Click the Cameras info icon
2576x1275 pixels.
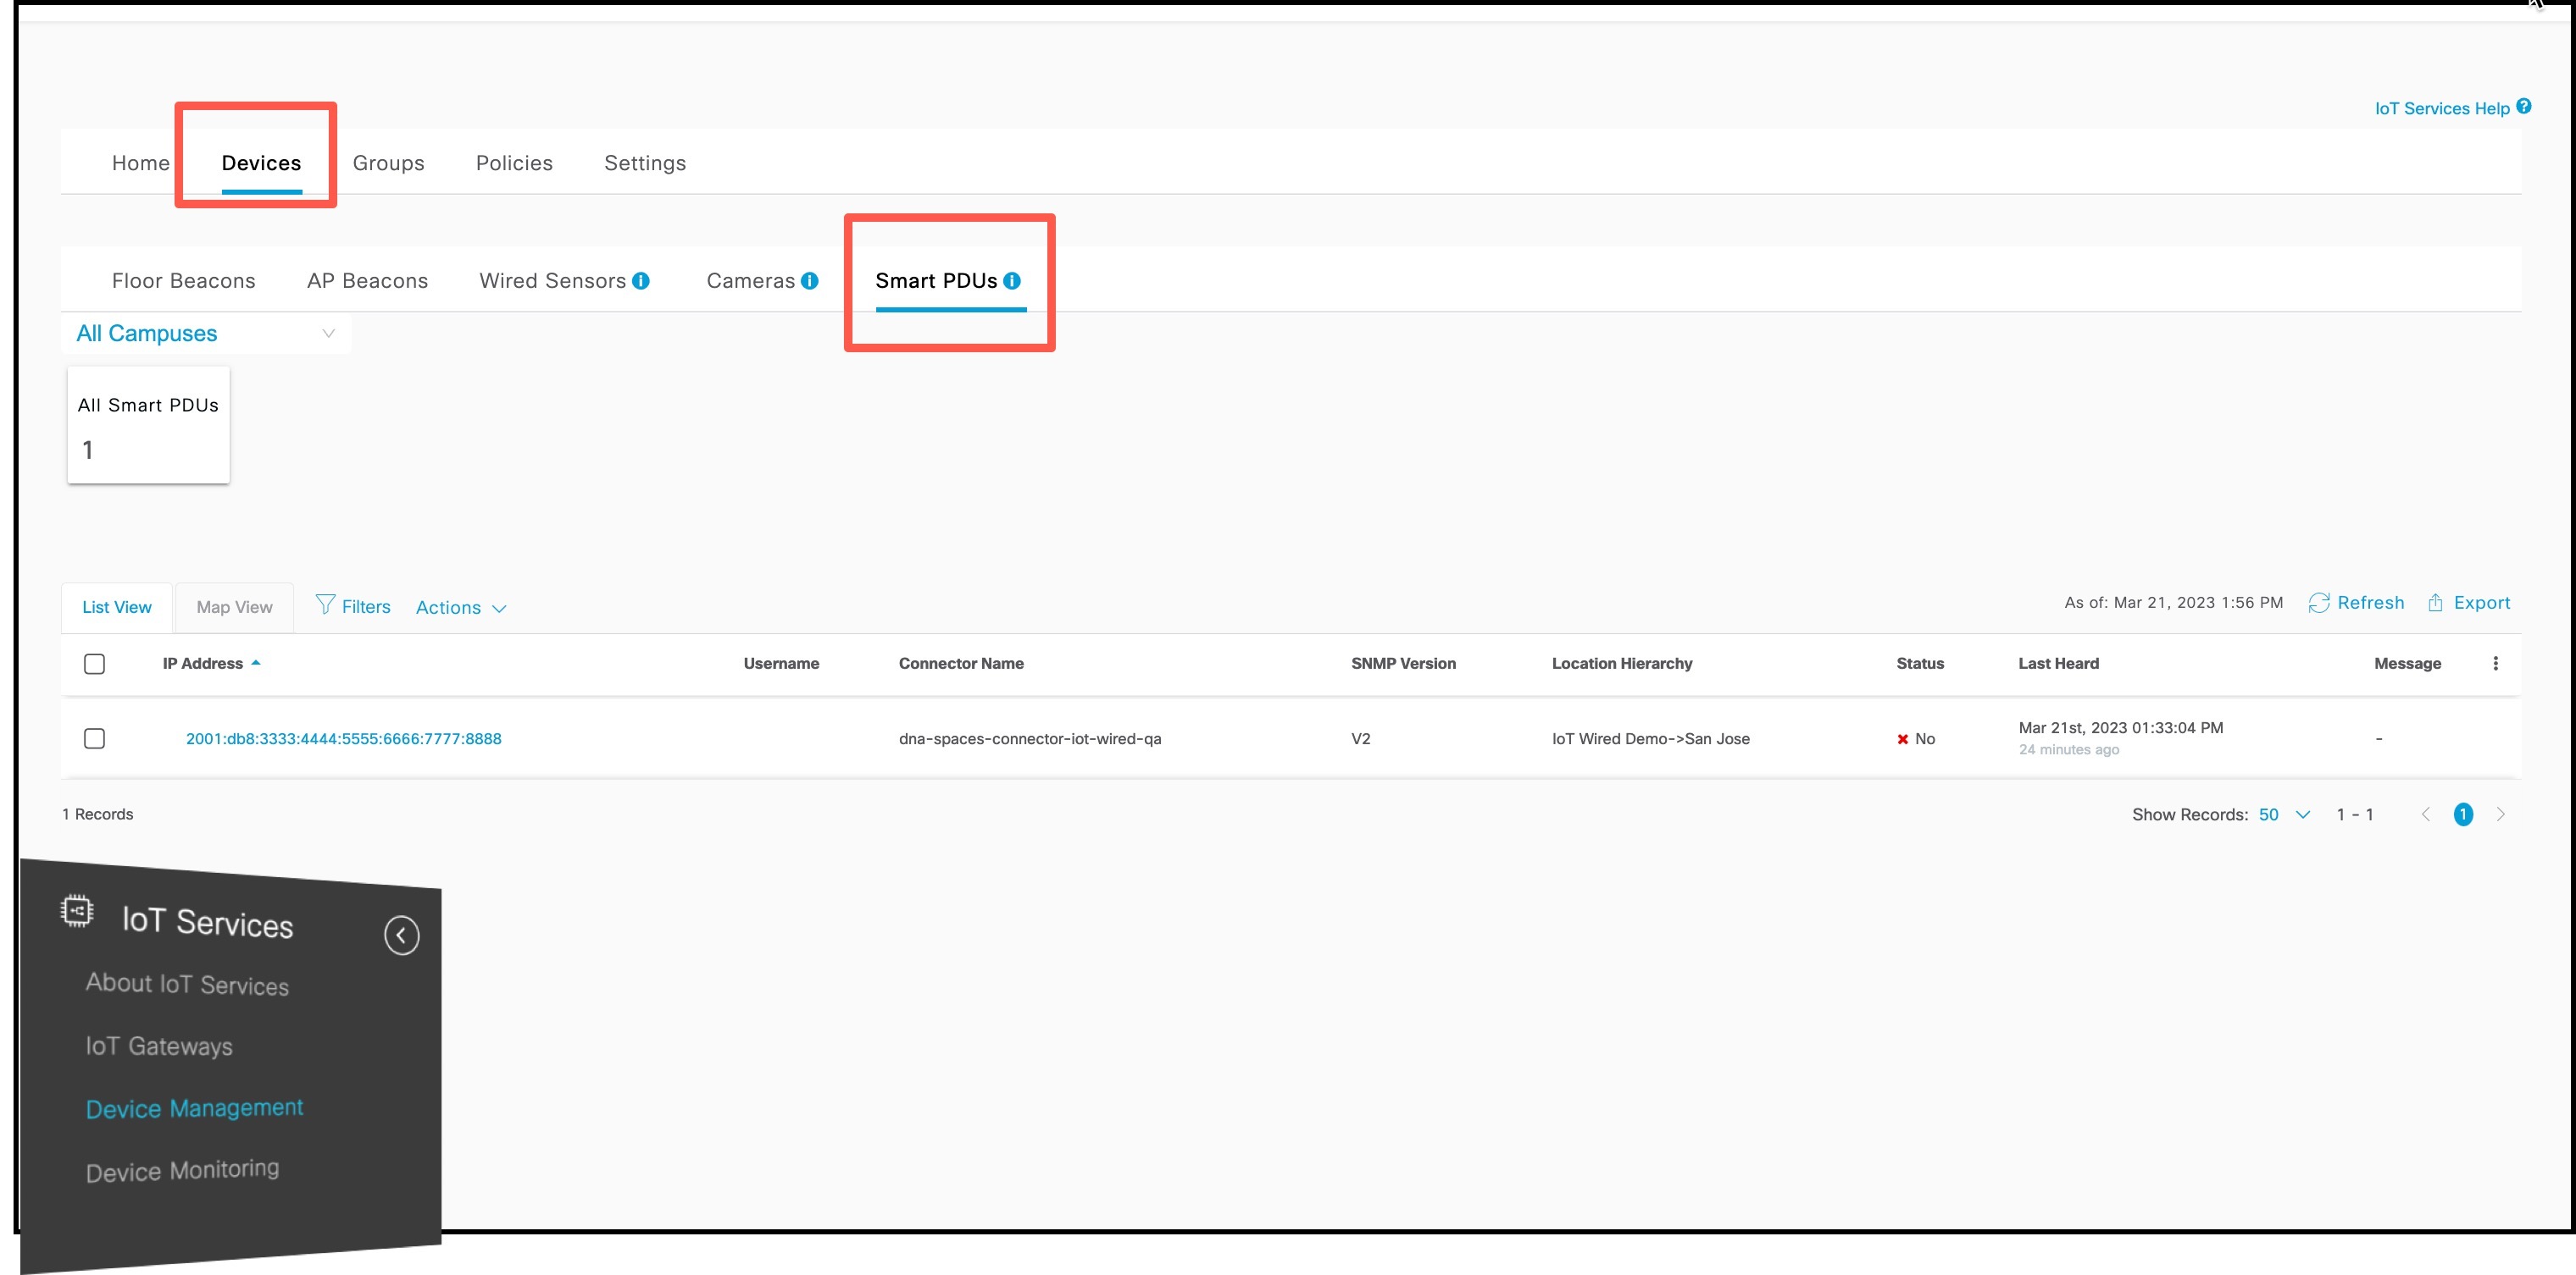point(810,281)
